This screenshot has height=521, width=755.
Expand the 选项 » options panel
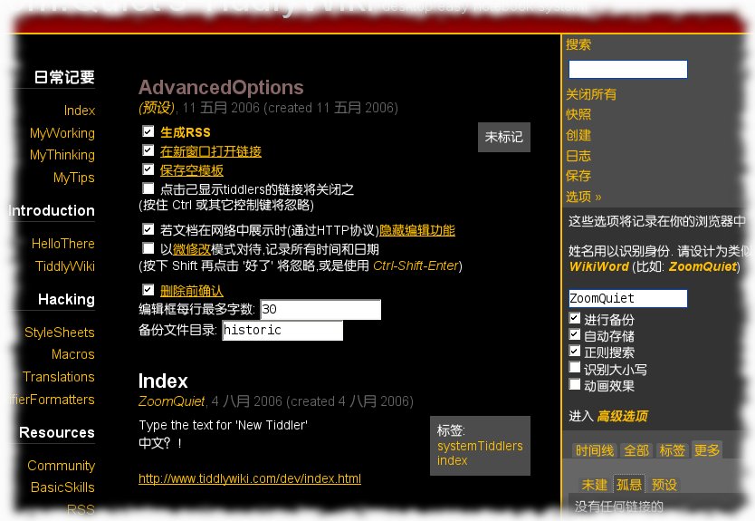click(x=584, y=197)
